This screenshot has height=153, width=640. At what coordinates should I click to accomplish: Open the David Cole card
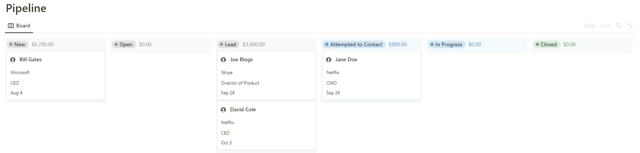click(x=266, y=126)
